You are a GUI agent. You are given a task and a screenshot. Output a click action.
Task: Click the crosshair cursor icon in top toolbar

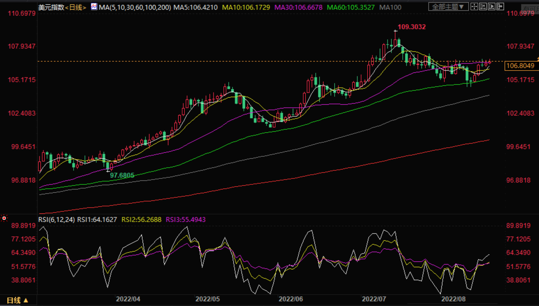click(x=474, y=6)
